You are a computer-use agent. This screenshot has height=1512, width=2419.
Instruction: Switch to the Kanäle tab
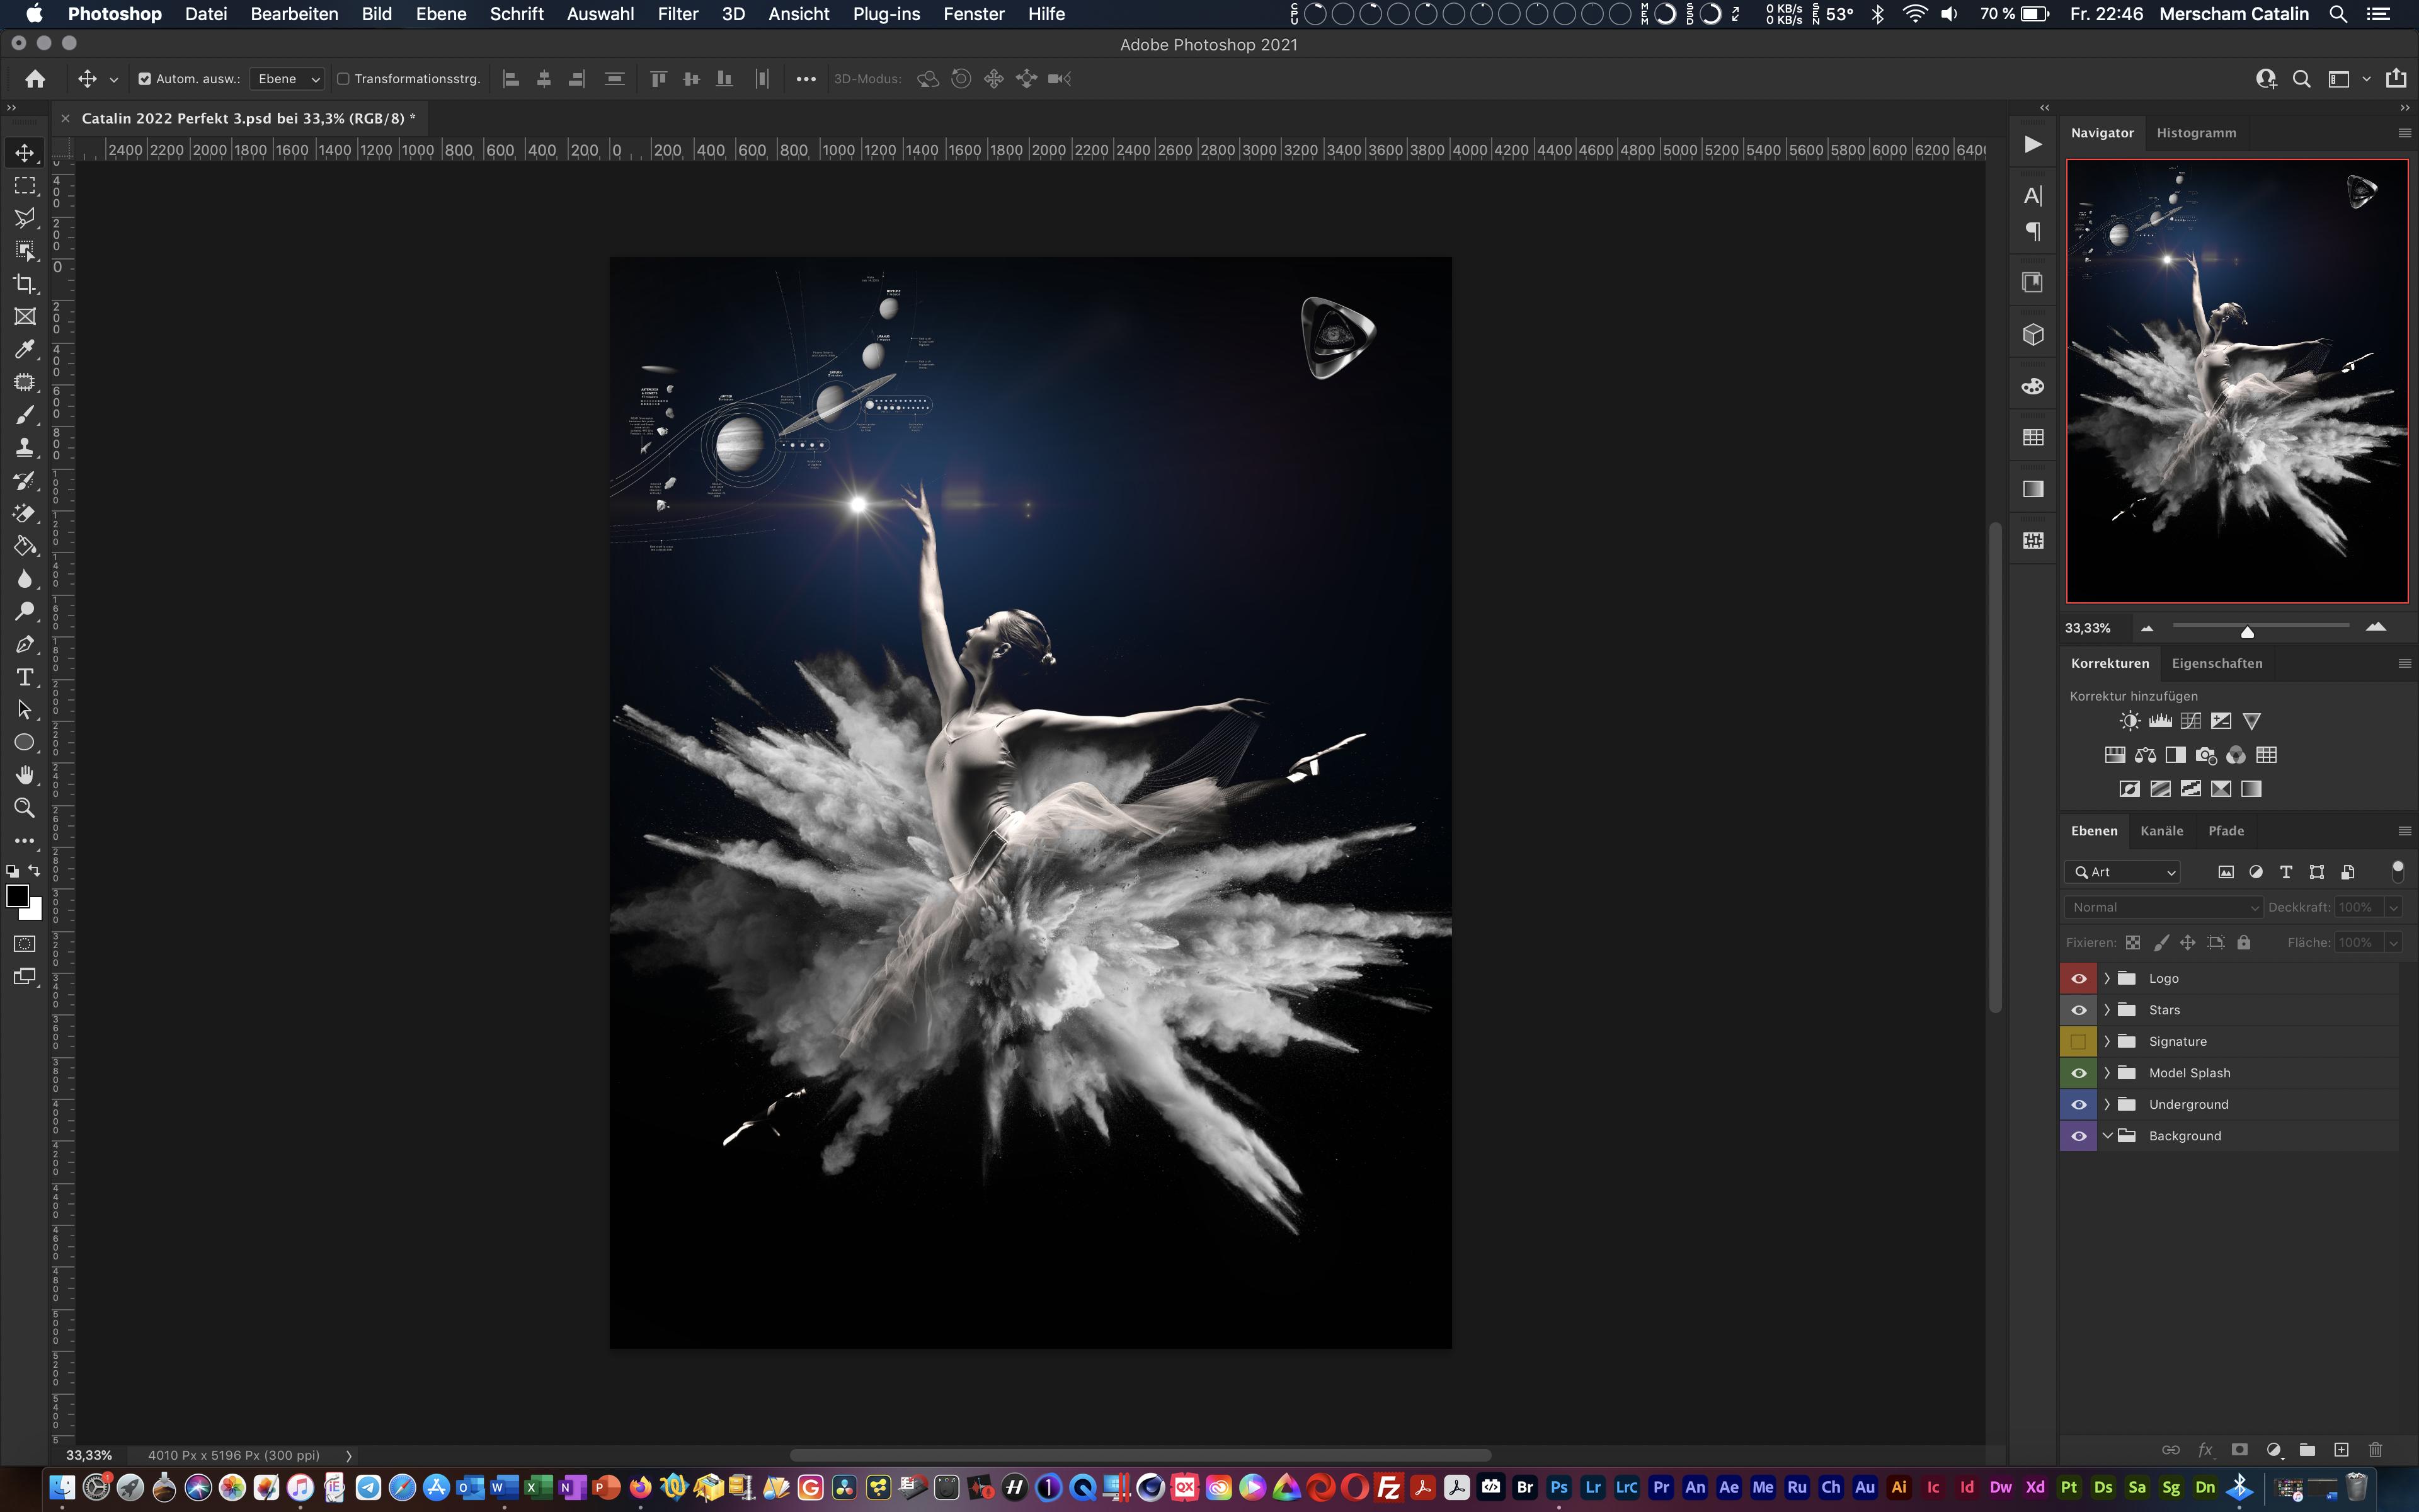click(x=2161, y=831)
